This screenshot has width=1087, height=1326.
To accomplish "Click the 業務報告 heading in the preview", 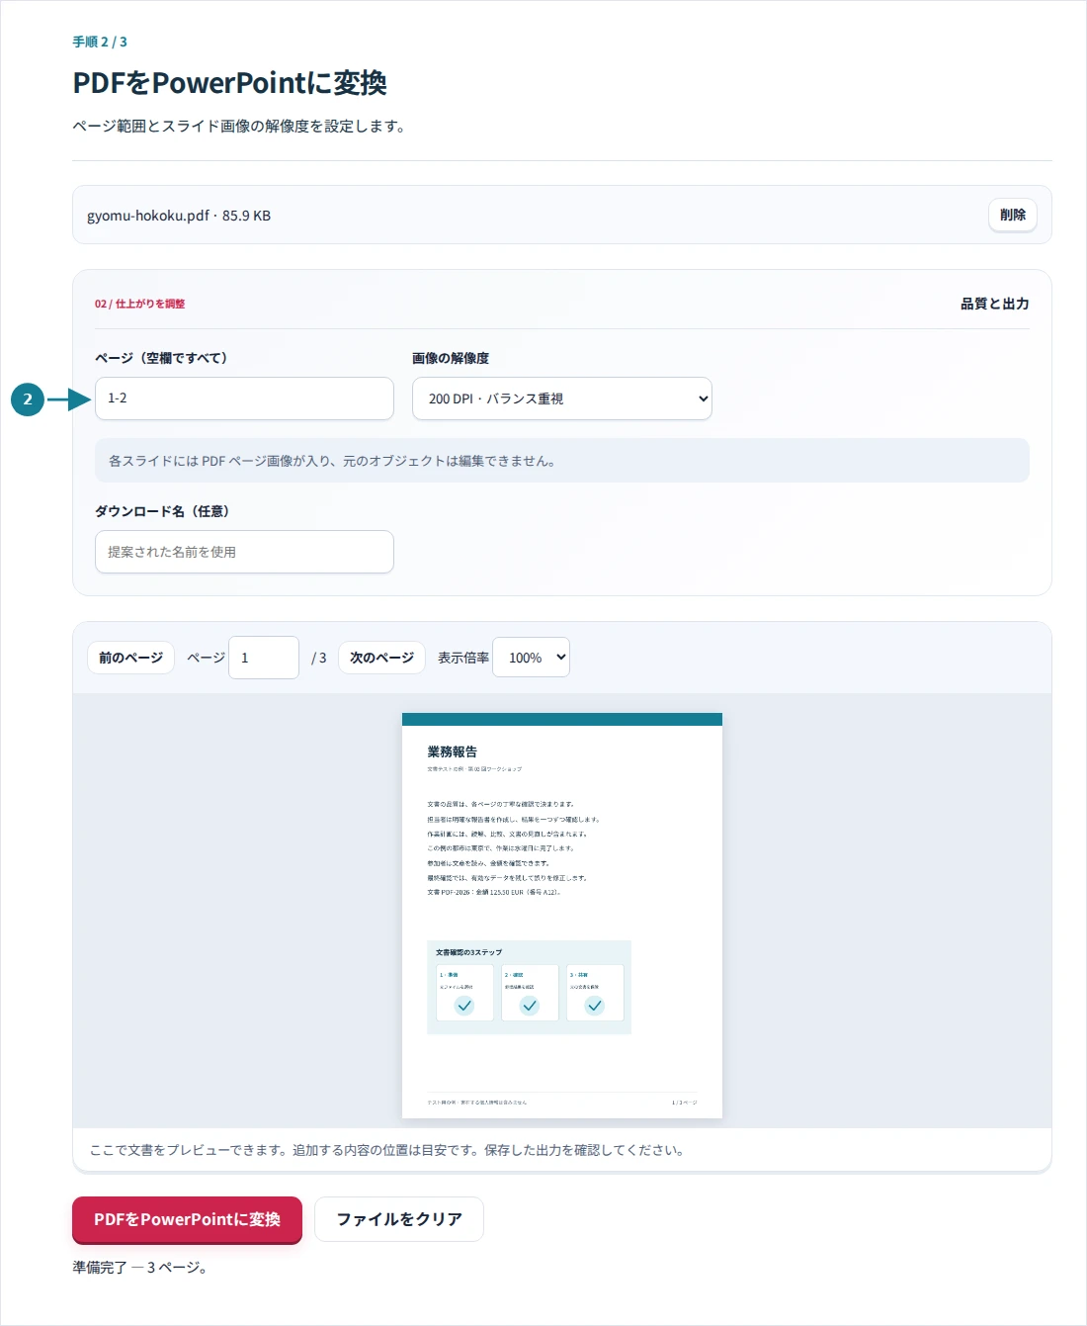I will [x=453, y=751].
